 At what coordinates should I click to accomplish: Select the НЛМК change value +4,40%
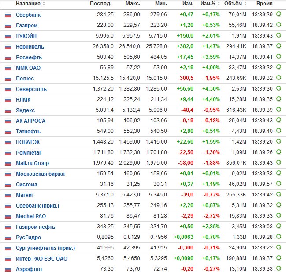point(211,99)
